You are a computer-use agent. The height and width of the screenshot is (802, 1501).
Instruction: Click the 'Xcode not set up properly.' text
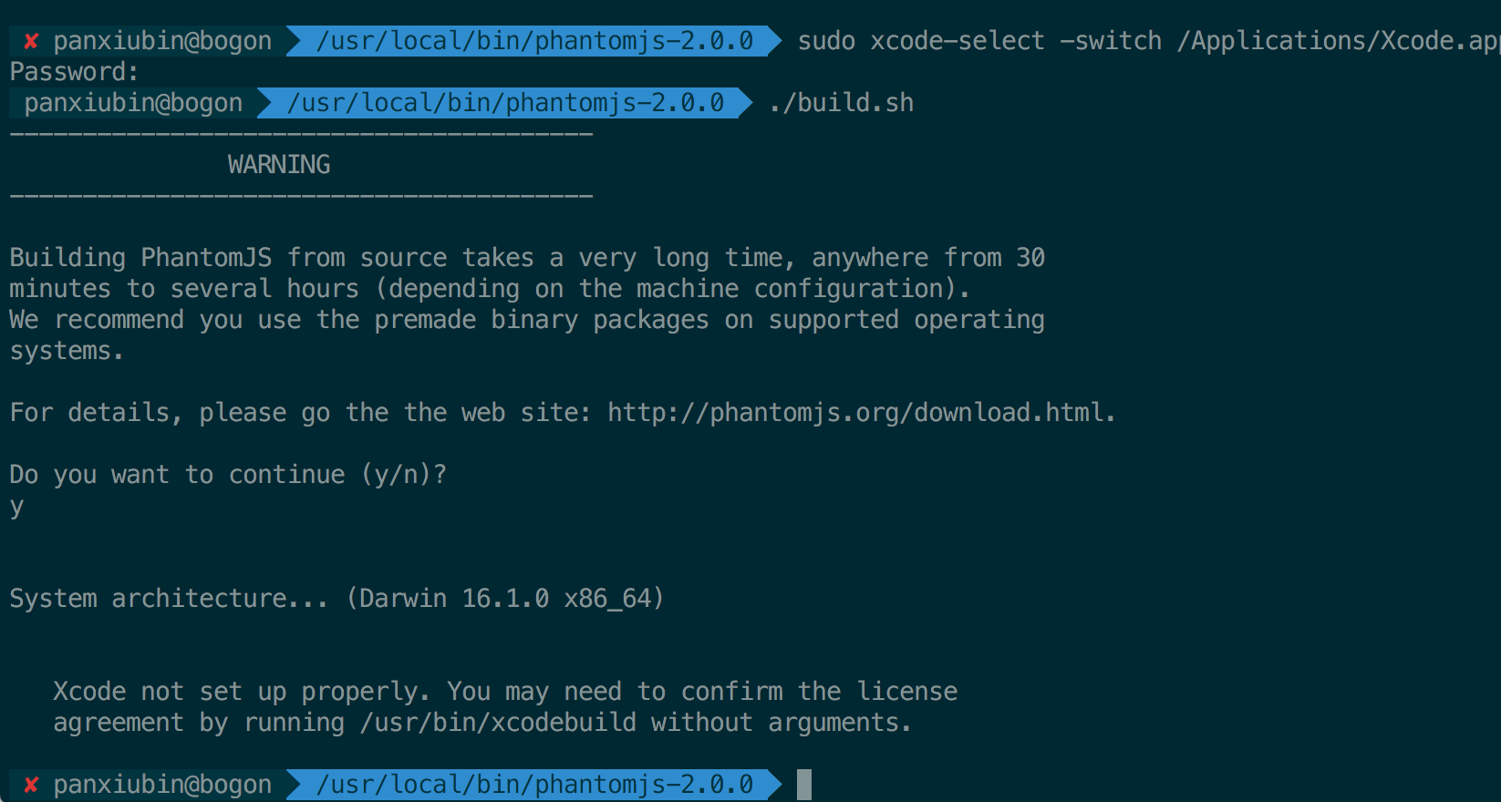(241, 692)
